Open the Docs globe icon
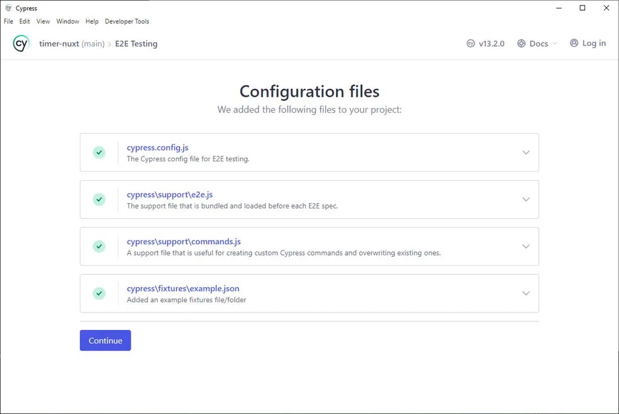 coord(520,43)
